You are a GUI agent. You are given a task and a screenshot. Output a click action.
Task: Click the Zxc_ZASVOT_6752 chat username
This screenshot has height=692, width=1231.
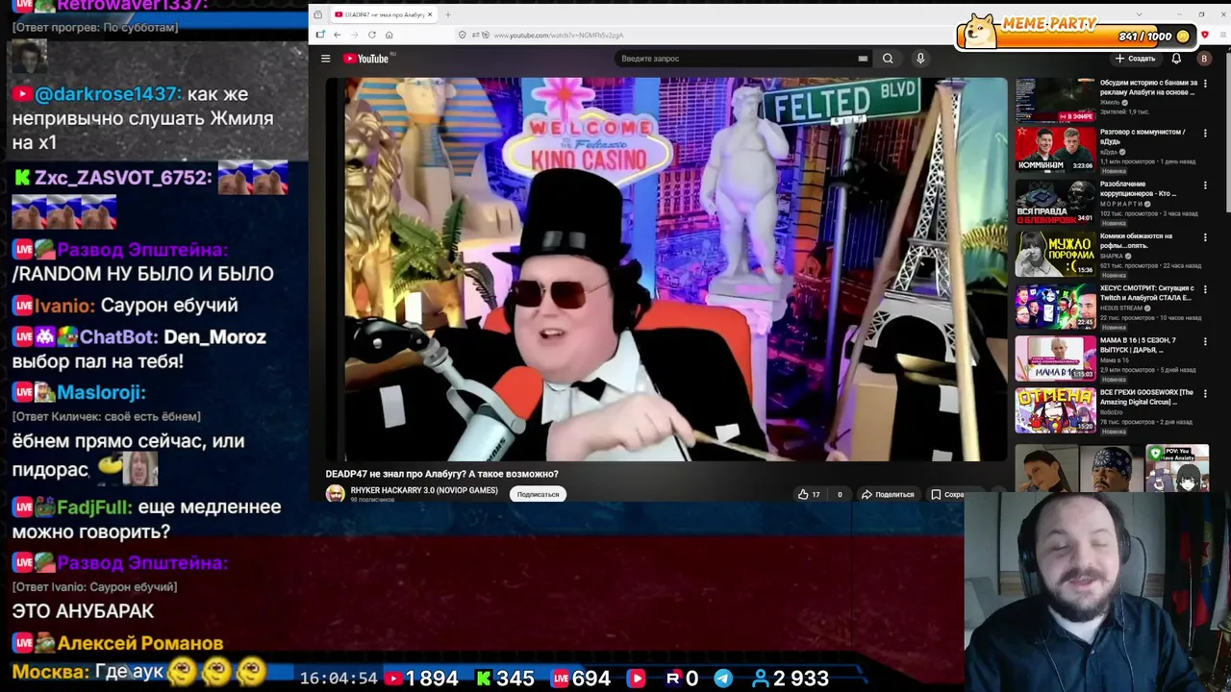click(123, 178)
